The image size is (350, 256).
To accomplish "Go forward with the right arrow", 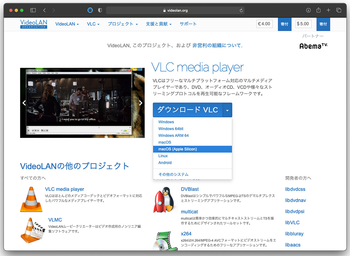I will (54, 10).
